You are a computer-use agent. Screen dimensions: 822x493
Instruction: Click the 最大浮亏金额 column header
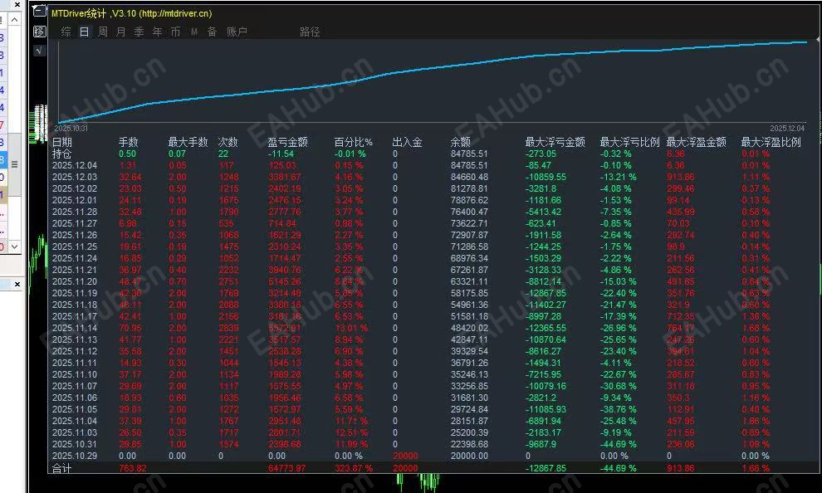555,142
